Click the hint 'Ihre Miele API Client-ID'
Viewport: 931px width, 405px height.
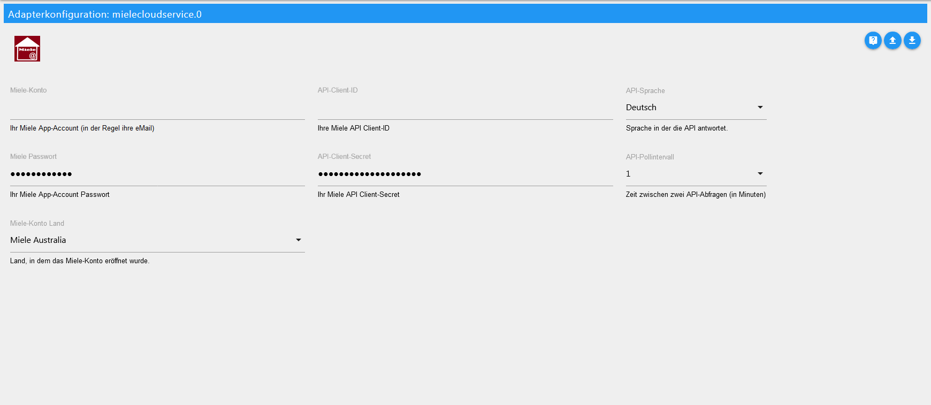point(354,128)
